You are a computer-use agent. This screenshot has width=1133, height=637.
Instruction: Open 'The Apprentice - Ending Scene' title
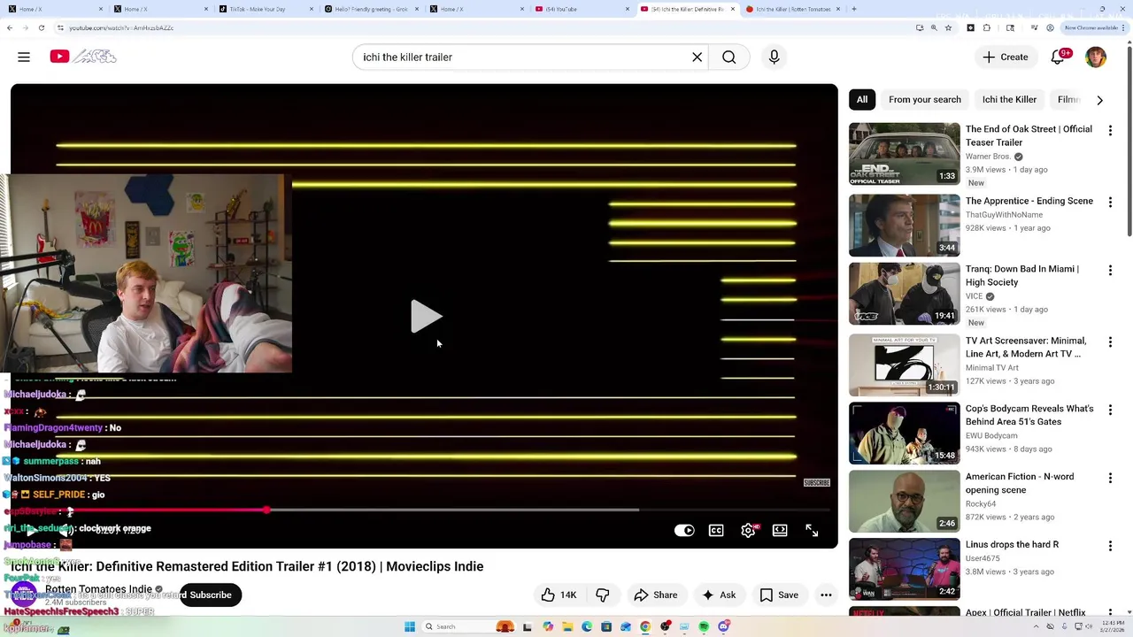[x=1029, y=201]
